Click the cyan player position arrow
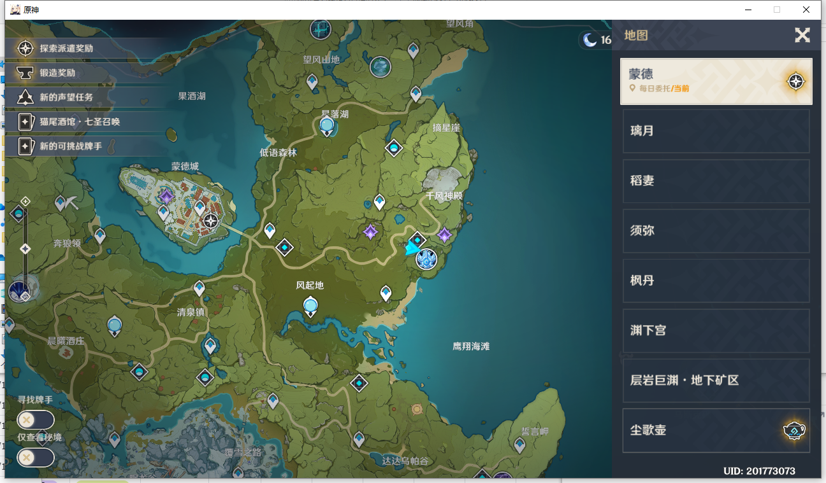Viewport: 826px width, 483px height. [411, 249]
